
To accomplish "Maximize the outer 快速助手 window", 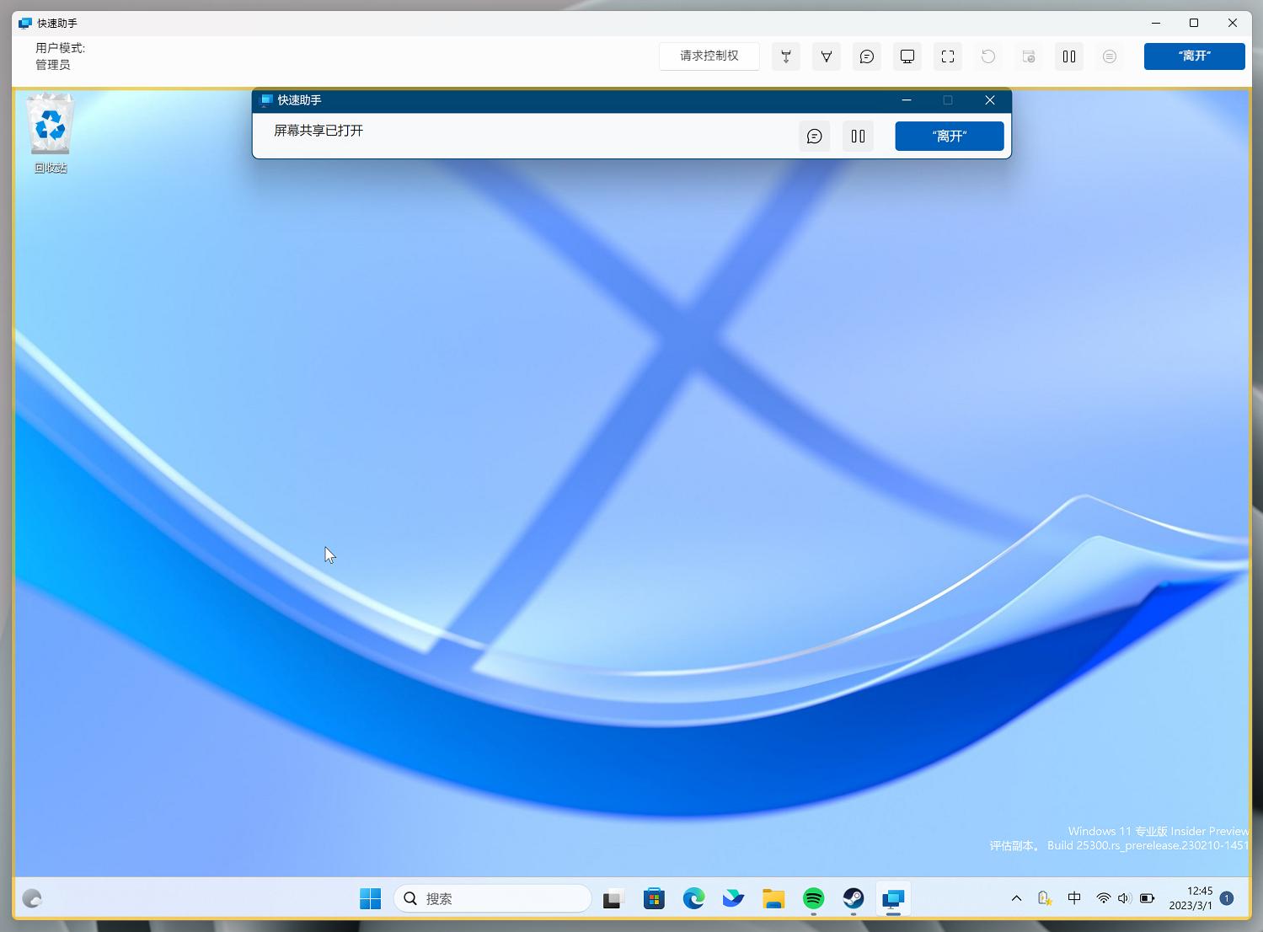I will [x=1194, y=24].
